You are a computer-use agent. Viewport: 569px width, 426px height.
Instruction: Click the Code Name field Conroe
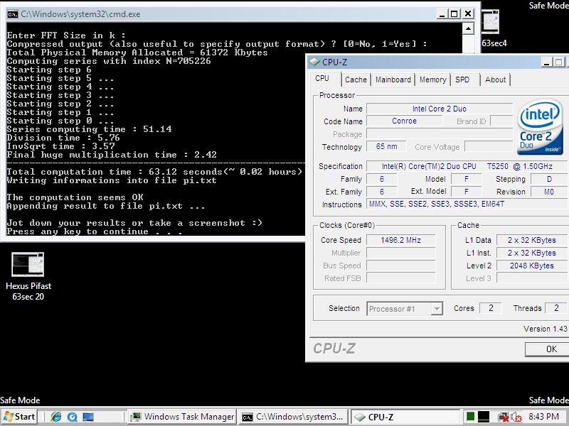point(404,121)
